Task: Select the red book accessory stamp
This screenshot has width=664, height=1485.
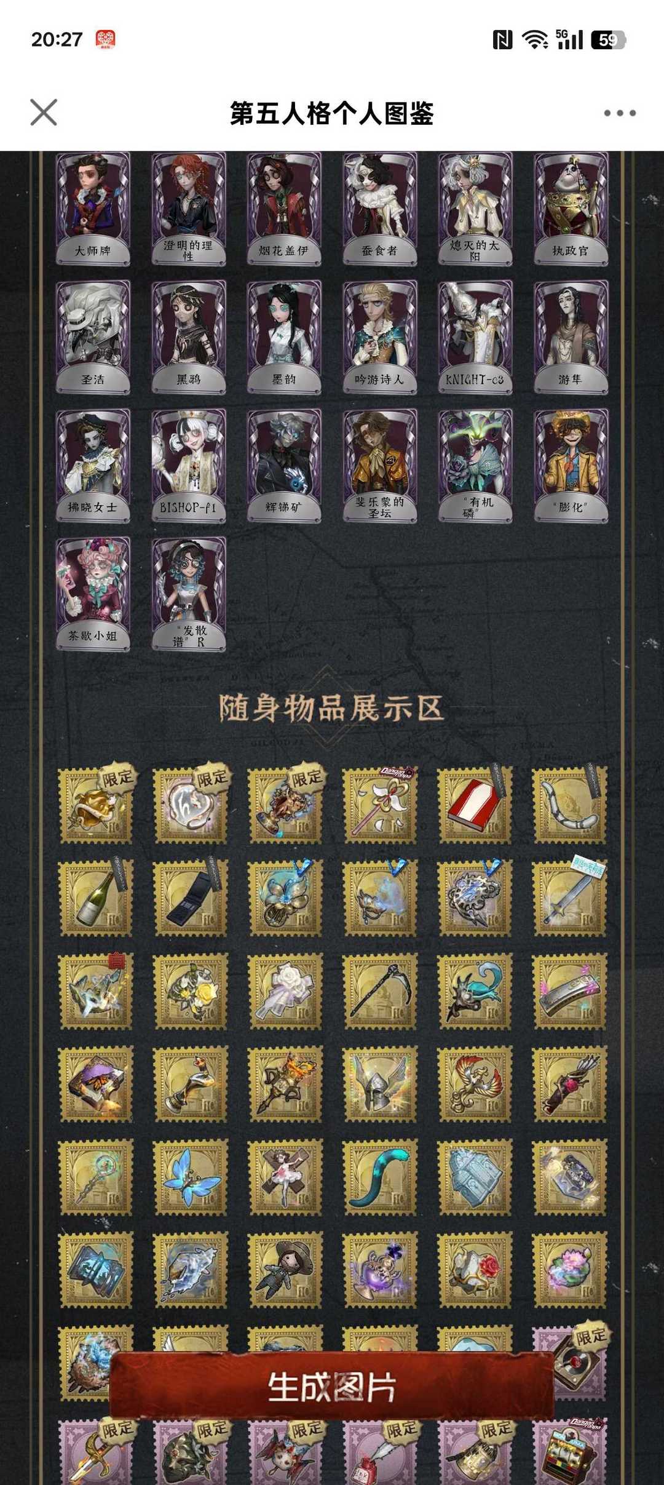Action: coord(474,805)
